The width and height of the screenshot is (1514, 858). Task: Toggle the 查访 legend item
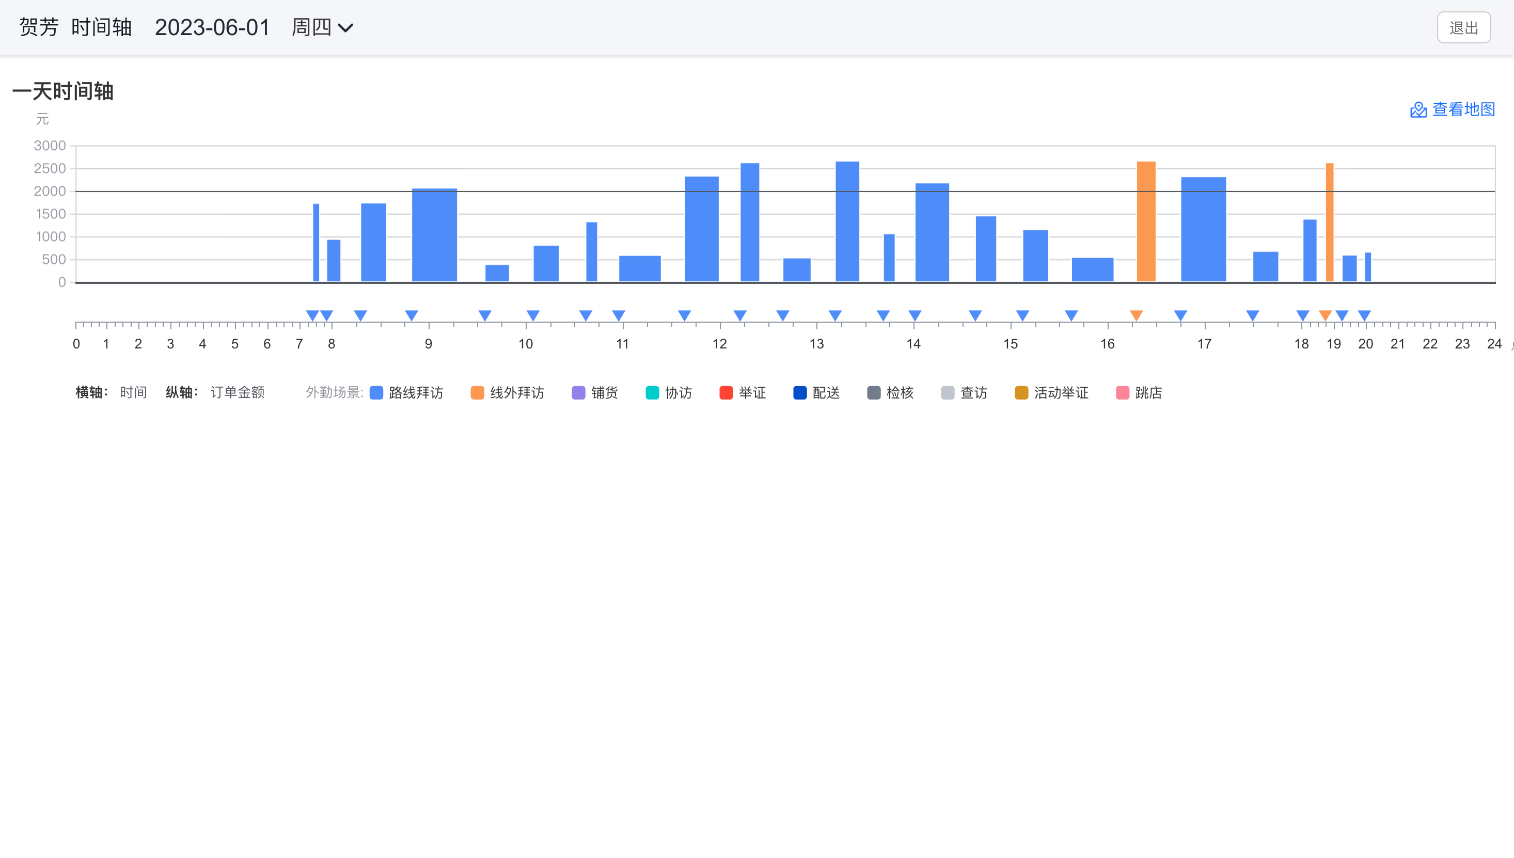964,393
